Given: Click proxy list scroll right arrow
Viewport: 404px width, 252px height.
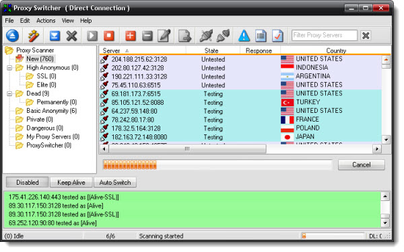Looking at the screenshot, I should point(377,149).
